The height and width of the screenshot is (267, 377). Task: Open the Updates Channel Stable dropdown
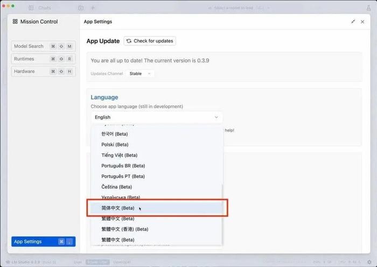click(x=140, y=74)
